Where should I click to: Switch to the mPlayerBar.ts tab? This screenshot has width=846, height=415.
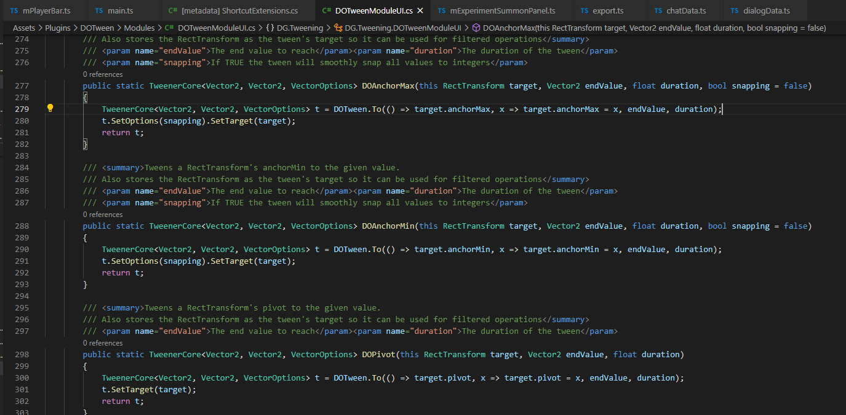[44, 10]
